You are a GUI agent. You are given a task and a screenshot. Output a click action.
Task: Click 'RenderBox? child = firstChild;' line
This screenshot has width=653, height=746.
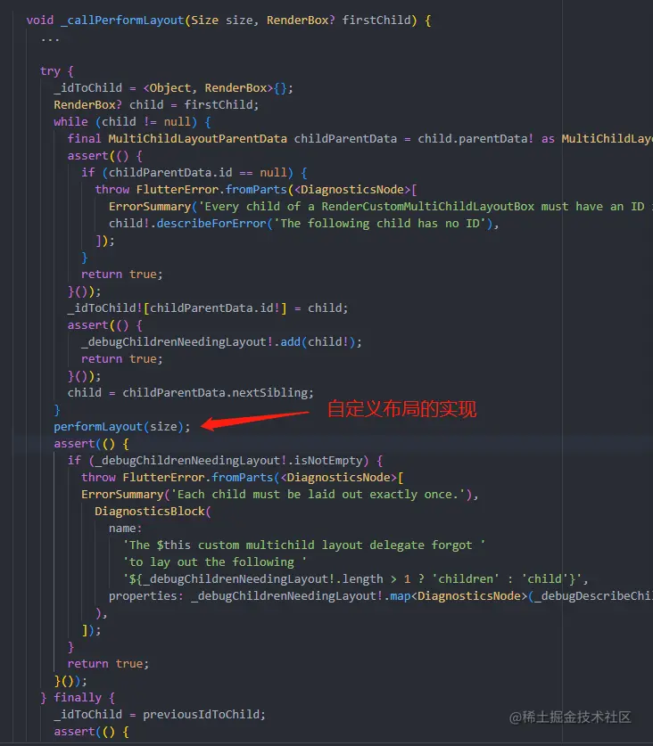[x=156, y=104]
